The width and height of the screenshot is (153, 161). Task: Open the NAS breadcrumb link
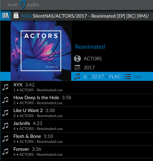pyautogui.click(x=26, y=16)
